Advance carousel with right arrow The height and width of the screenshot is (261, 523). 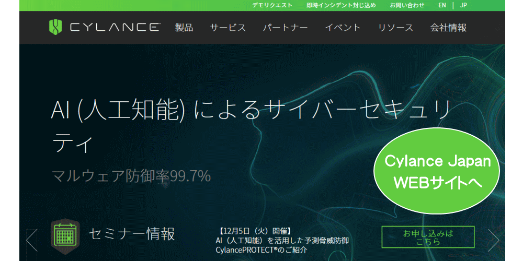tap(493, 240)
